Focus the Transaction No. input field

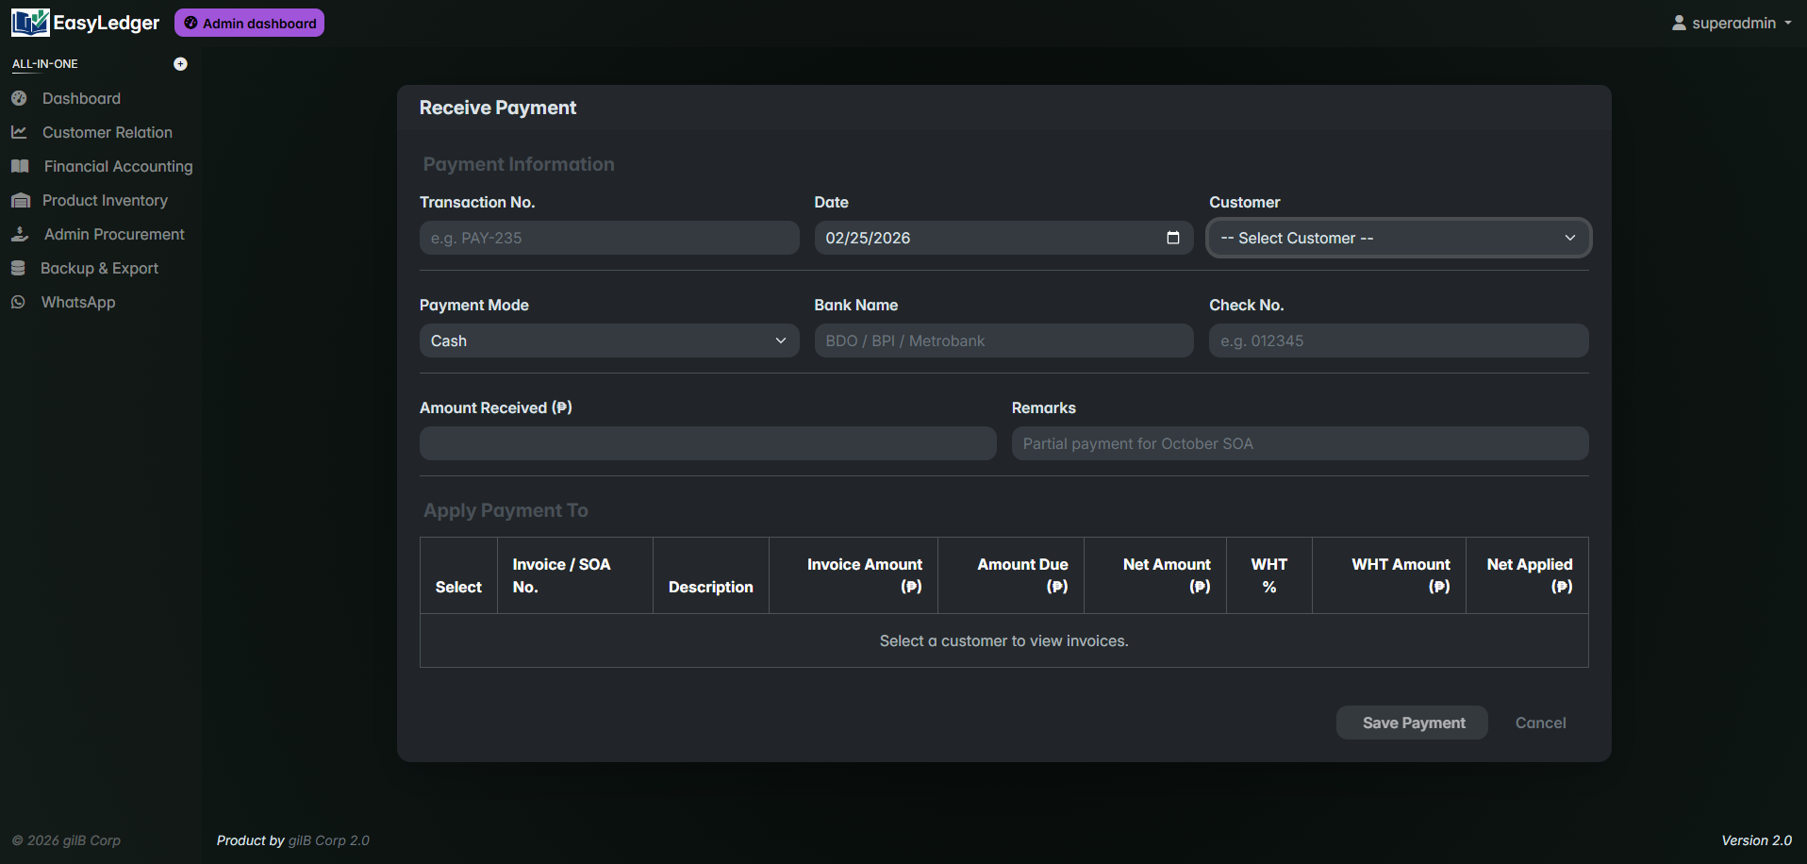tap(608, 238)
